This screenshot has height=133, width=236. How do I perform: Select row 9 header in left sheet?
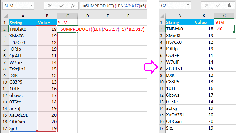point(4,75)
